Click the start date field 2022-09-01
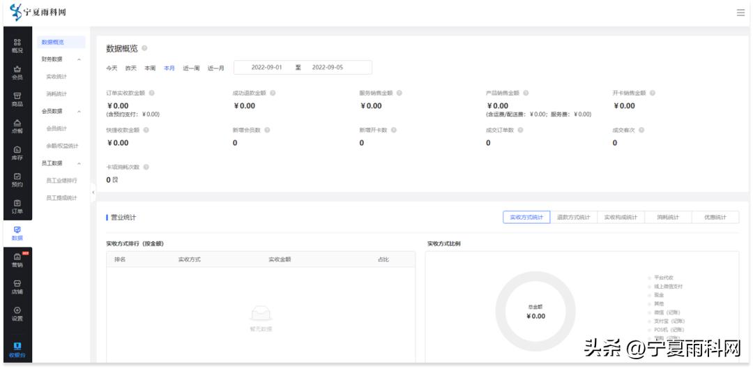 pos(266,67)
